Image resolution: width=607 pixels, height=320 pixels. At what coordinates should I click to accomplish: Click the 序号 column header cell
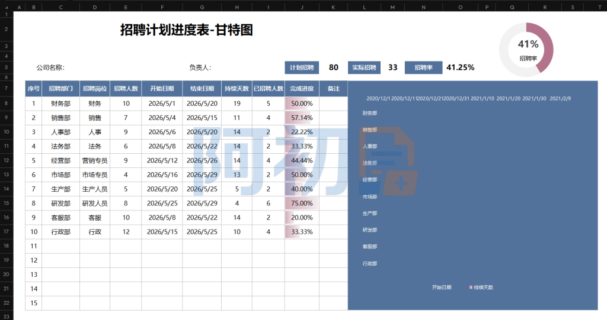coord(34,89)
